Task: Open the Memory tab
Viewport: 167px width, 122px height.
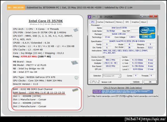Action: click(119, 22)
